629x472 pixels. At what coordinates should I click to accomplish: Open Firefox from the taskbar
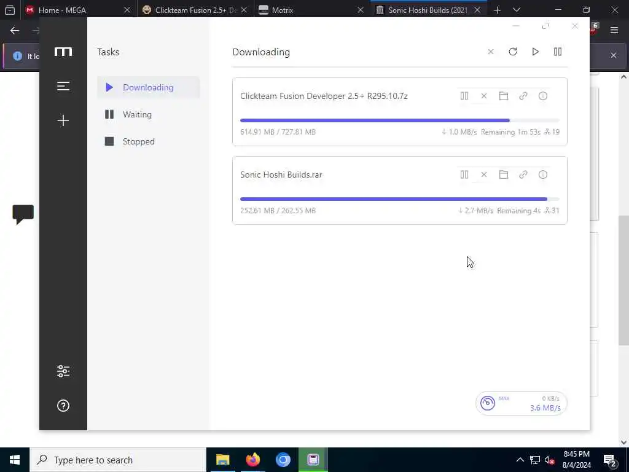[252, 460]
